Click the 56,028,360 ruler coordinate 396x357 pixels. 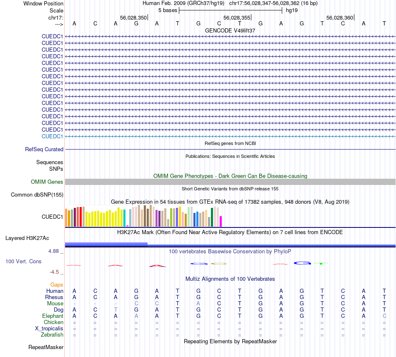click(x=340, y=17)
